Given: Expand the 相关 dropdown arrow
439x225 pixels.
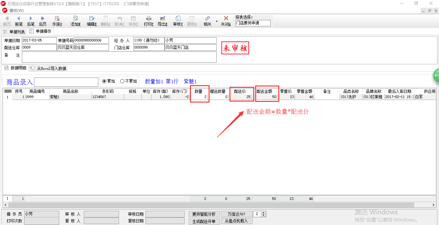Looking at the screenshot, I should [217, 22].
